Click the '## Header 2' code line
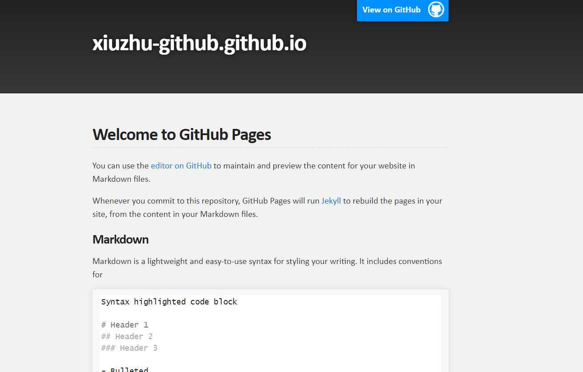583x372 pixels. (127, 336)
